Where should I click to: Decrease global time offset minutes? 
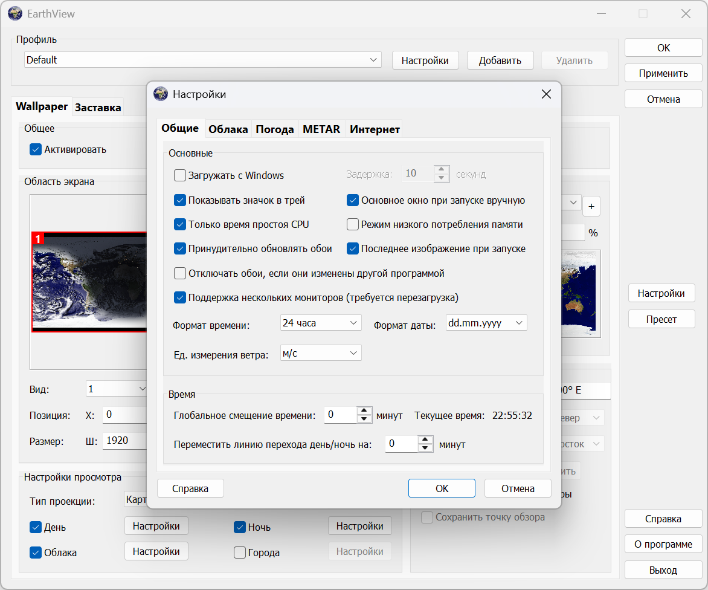[x=364, y=419]
